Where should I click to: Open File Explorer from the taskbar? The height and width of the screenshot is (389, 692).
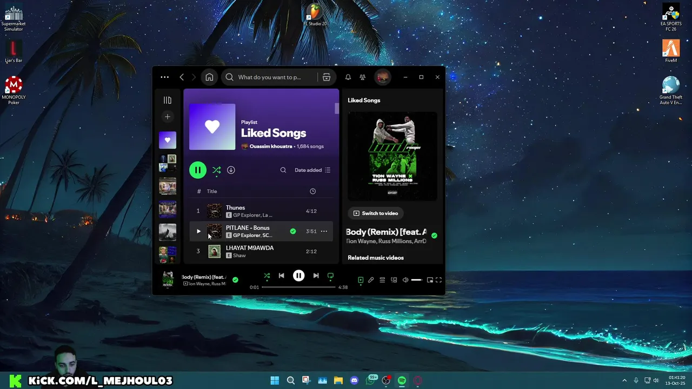[338, 380]
